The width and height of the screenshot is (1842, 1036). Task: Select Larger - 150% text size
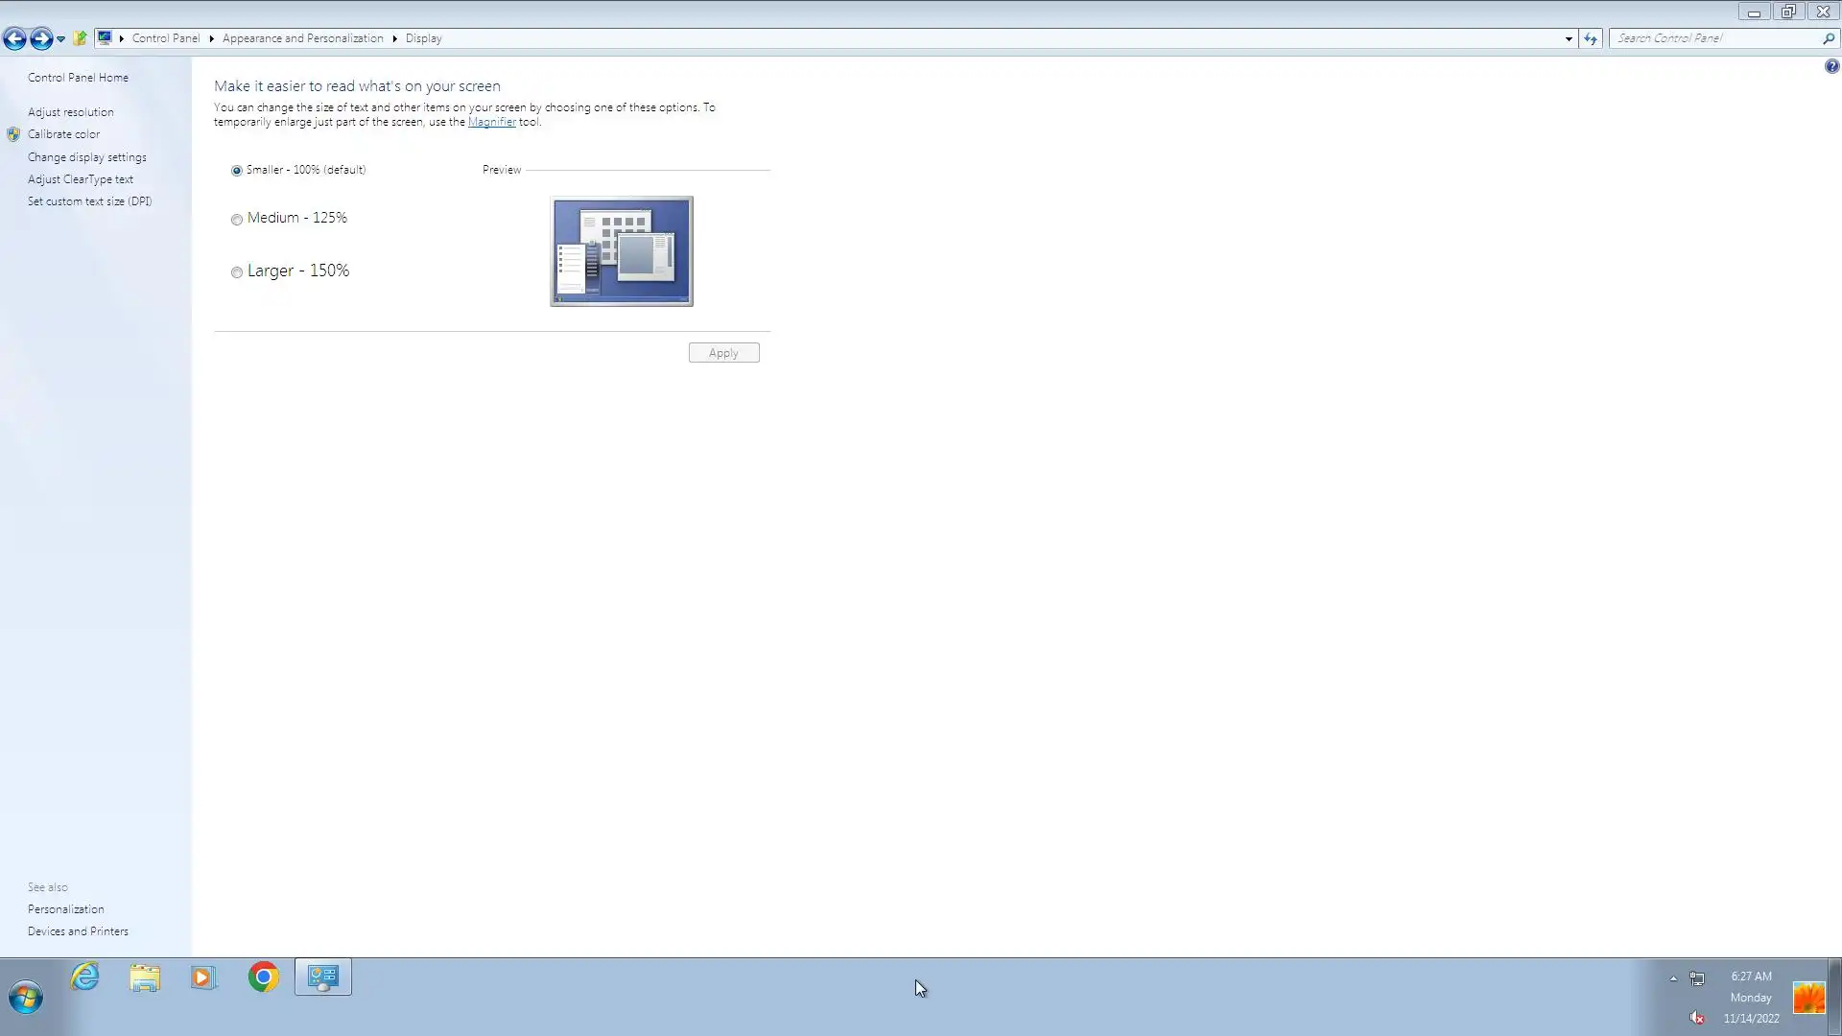[237, 272]
